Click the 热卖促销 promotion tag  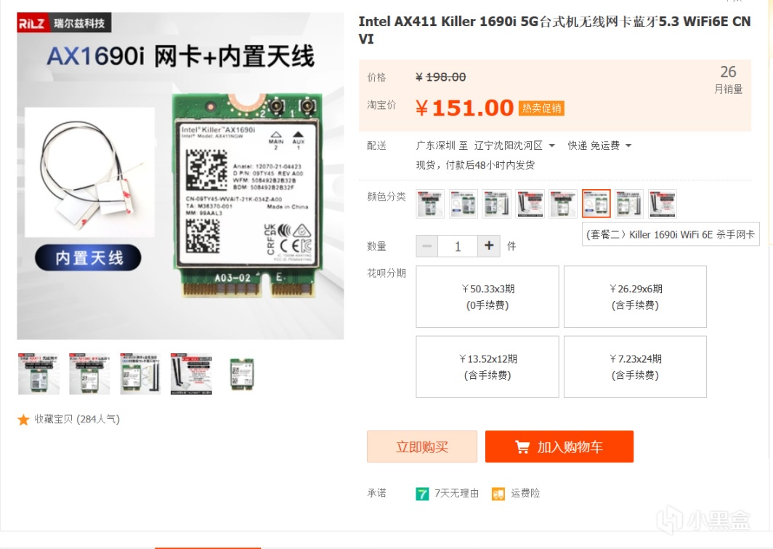(541, 108)
